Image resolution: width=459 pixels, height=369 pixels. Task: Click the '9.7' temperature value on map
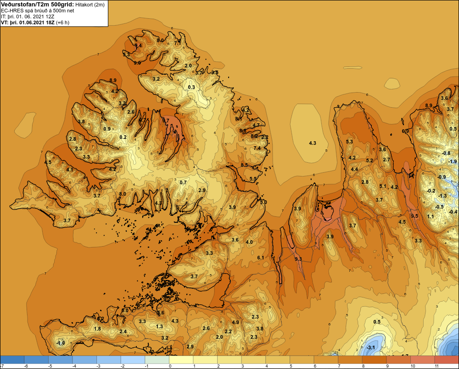tap(166, 120)
